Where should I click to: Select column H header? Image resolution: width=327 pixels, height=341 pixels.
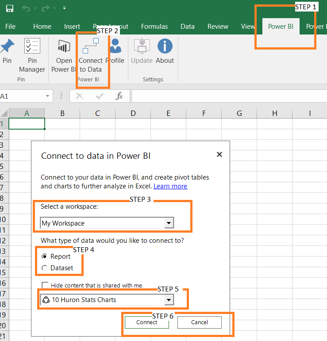pos(275,113)
